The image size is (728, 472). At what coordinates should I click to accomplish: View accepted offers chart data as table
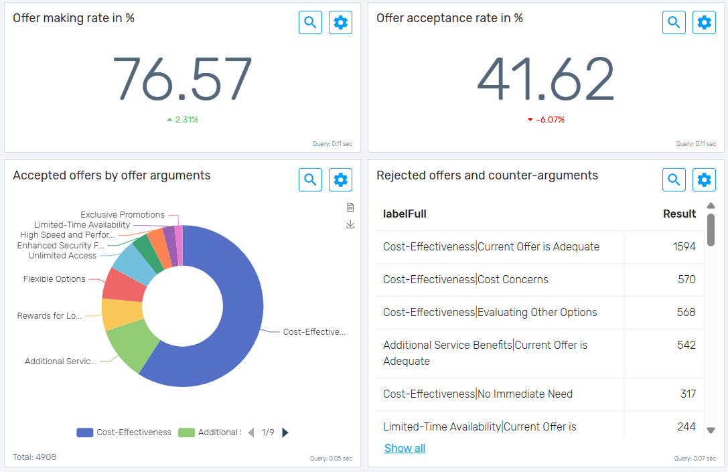(350, 208)
